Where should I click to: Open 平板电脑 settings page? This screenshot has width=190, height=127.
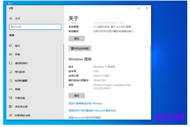(x=20, y=98)
